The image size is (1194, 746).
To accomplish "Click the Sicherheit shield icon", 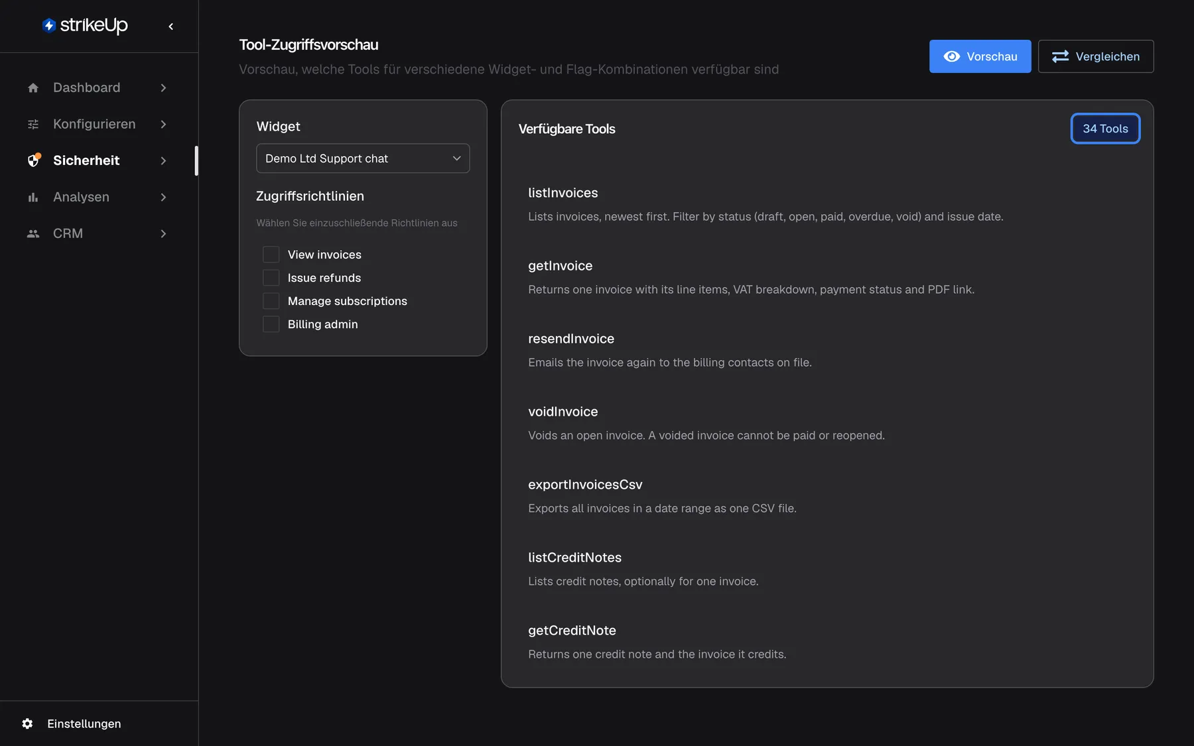I will (34, 160).
